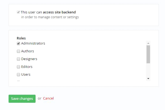Check the Designers role checkbox

click(x=18, y=59)
